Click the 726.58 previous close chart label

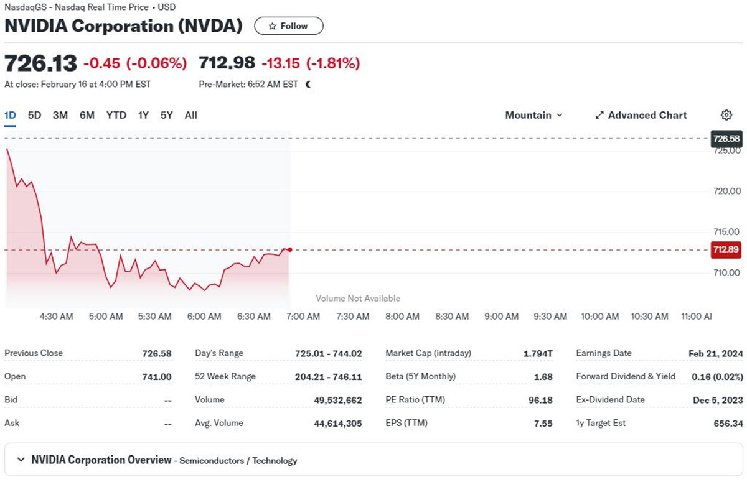tap(726, 139)
